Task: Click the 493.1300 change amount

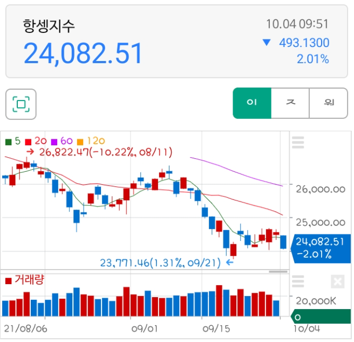Action: pos(304,43)
